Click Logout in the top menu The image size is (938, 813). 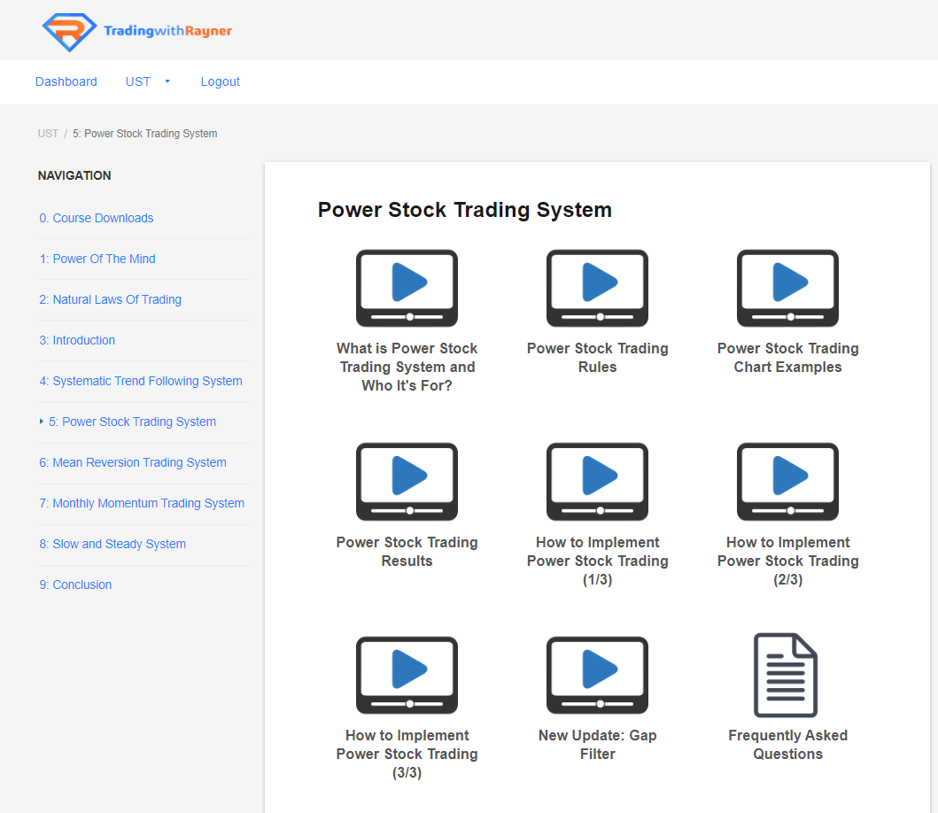(x=220, y=81)
